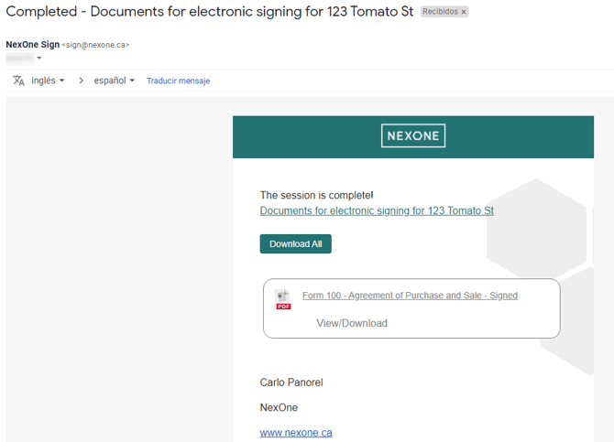The width and height of the screenshot is (614, 442).
Task: Click the email subject title
Action: tap(210, 12)
